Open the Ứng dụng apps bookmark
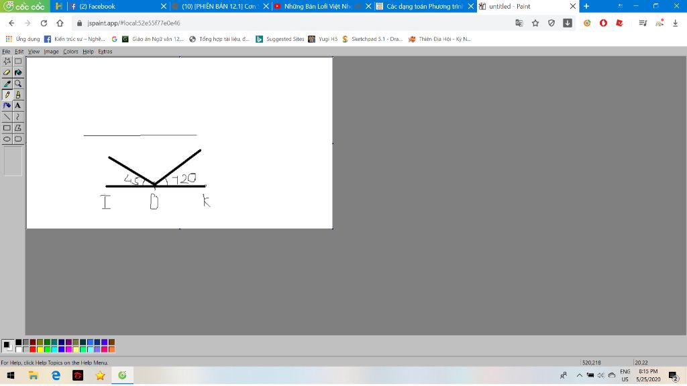Screen dimensions: 687x386 [22, 39]
